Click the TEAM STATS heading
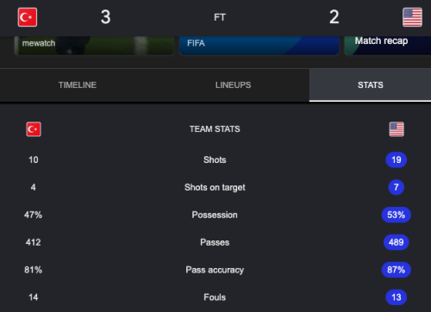Image resolution: width=431 pixels, height=312 pixels. [215, 129]
